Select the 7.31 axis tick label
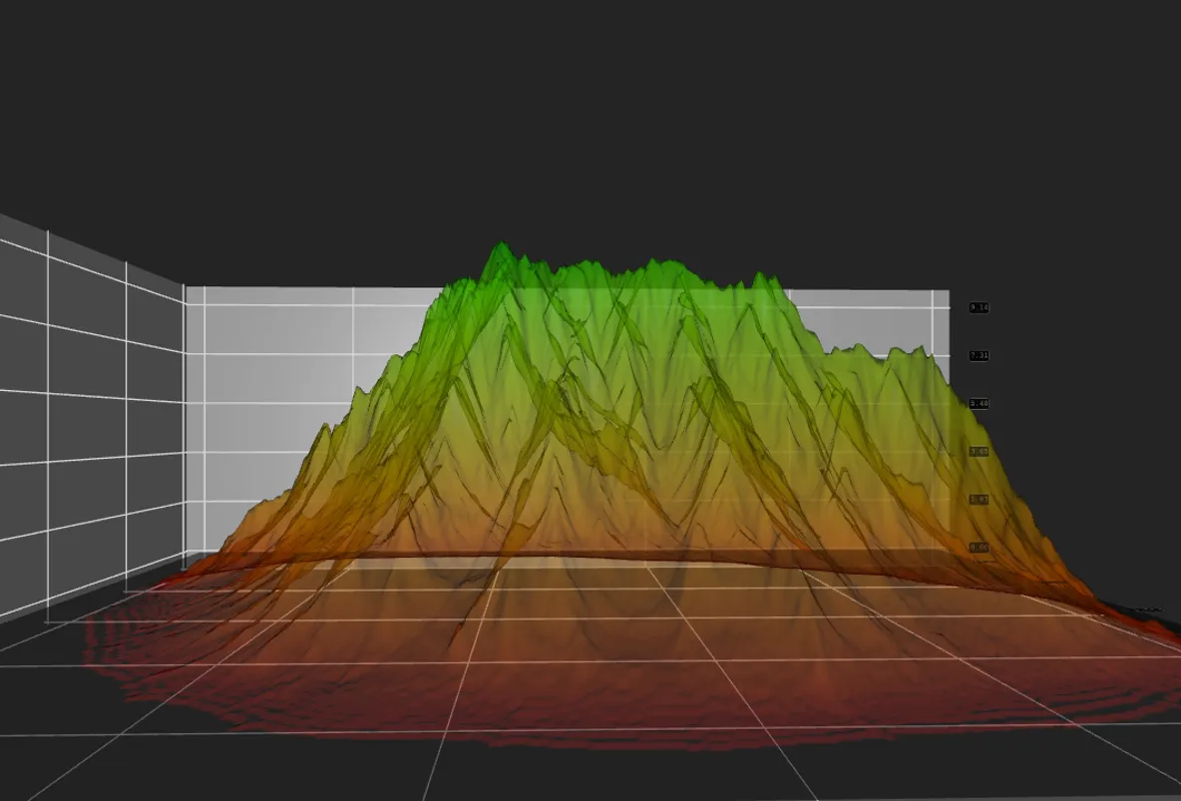This screenshot has width=1181, height=801. coord(979,356)
